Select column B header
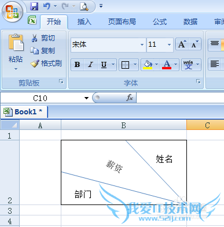Image resolution: width=224 pixels, height=227 pixels. 124,125
